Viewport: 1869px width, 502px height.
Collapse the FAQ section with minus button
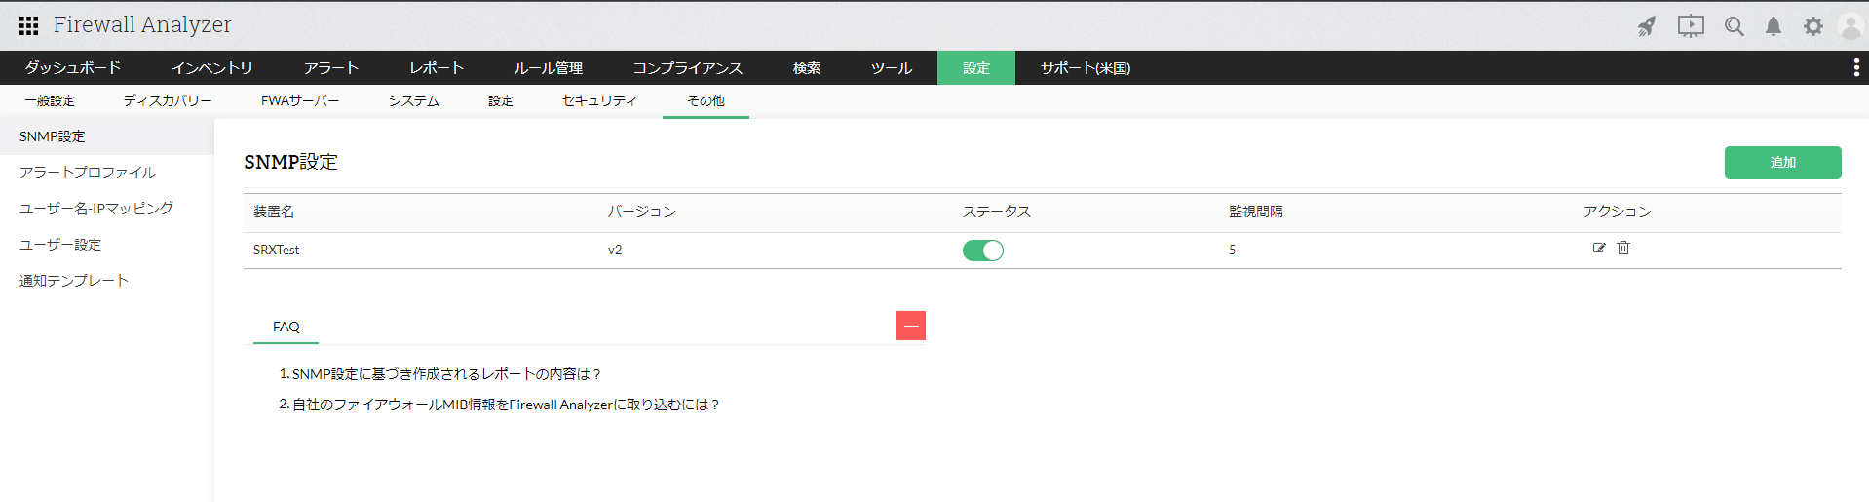pyautogui.click(x=911, y=326)
